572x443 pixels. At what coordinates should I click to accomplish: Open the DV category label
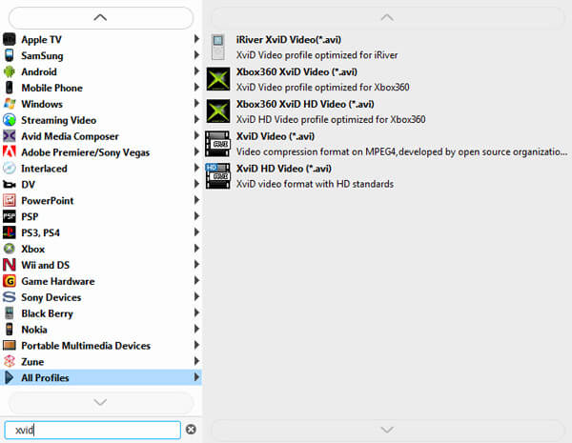click(x=28, y=185)
